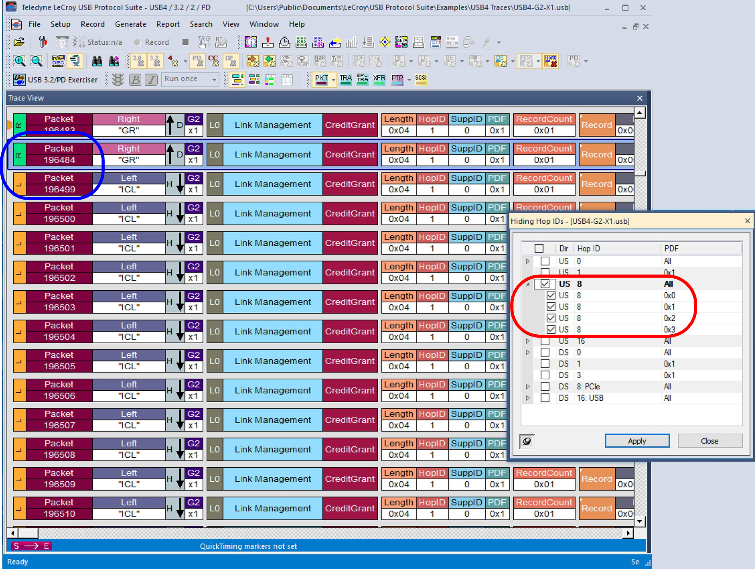Click the Close button in Hiding Hop IDs
This screenshot has width=755, height=569.
tap(709, 441)
